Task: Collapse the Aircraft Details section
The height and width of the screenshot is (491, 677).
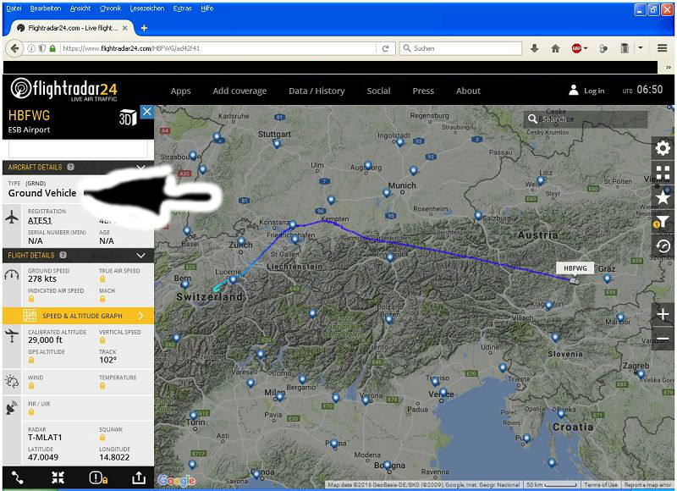Action: coord(140,167)
